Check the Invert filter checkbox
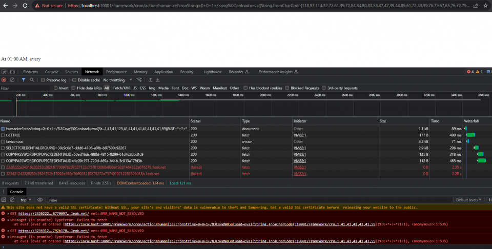Image resolution: width=492 pixels, height=249 pixels. tap(55, 88)
